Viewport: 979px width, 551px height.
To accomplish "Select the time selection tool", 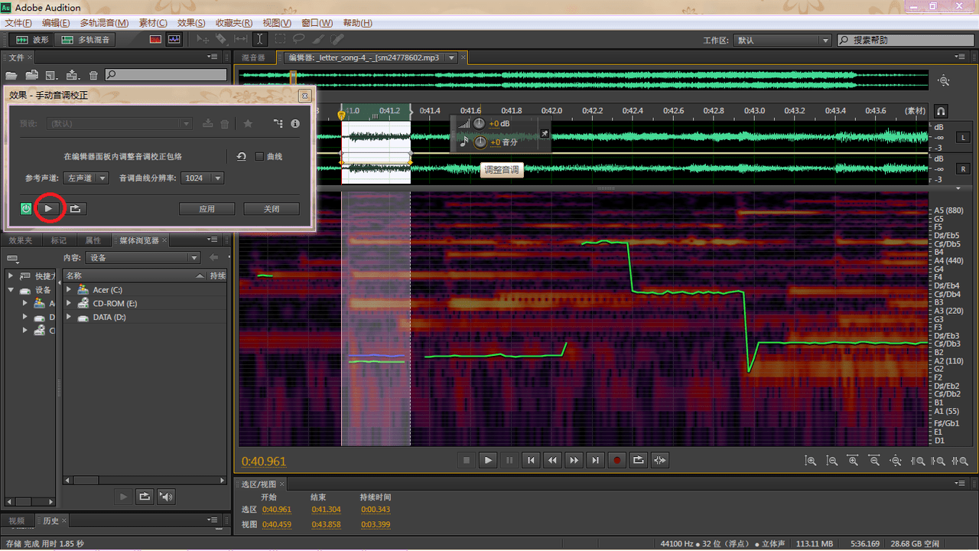I will coord(260,39).
